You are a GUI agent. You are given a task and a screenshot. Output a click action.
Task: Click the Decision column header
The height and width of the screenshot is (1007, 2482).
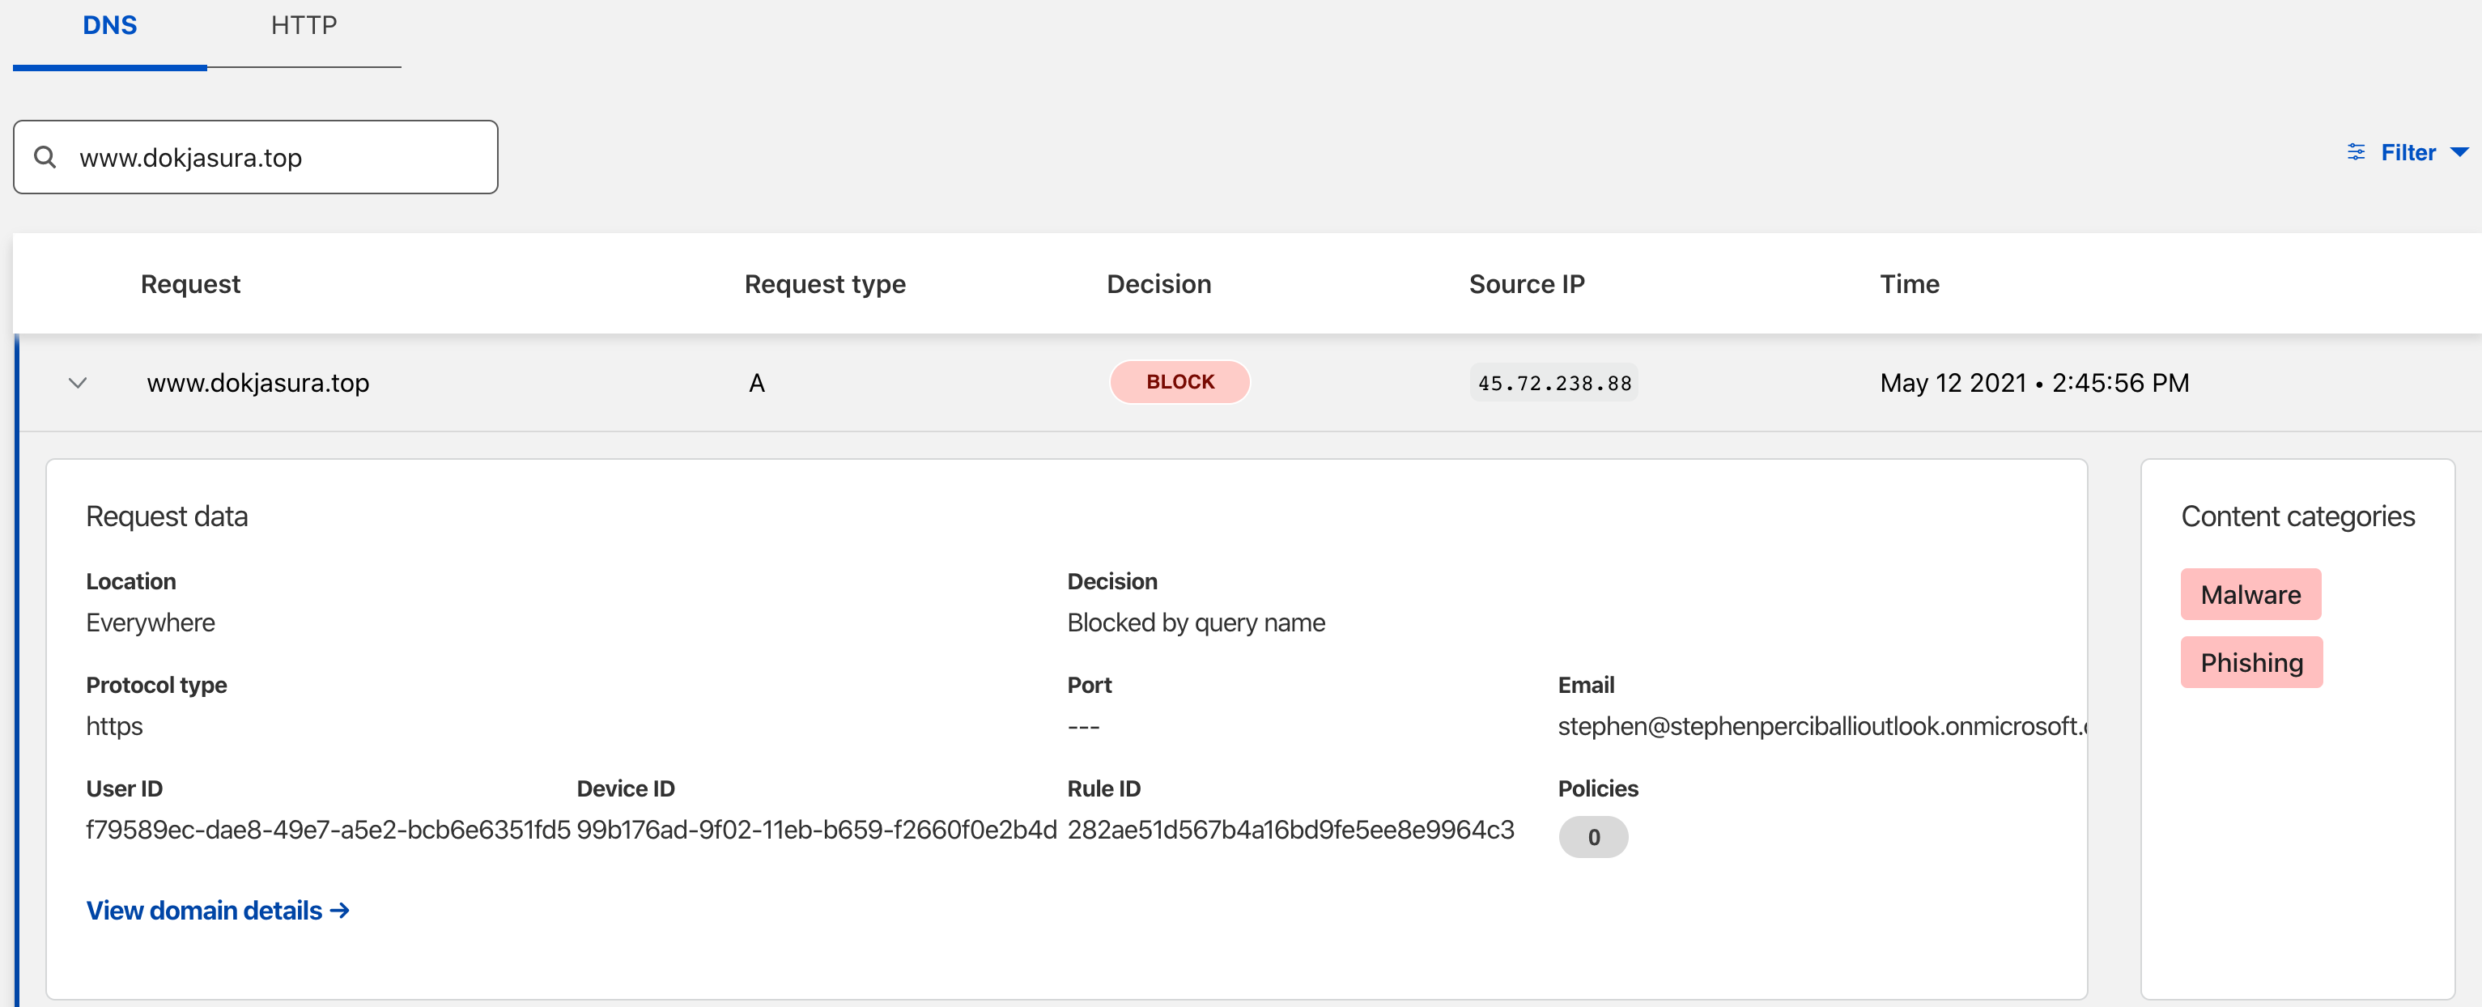(x=1158, y=284)
